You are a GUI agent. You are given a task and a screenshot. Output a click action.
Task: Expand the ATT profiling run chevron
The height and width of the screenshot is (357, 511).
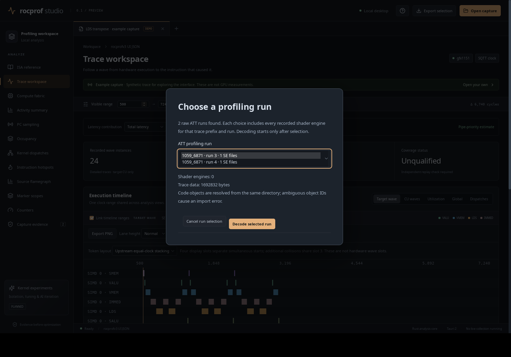click(326, 159)
